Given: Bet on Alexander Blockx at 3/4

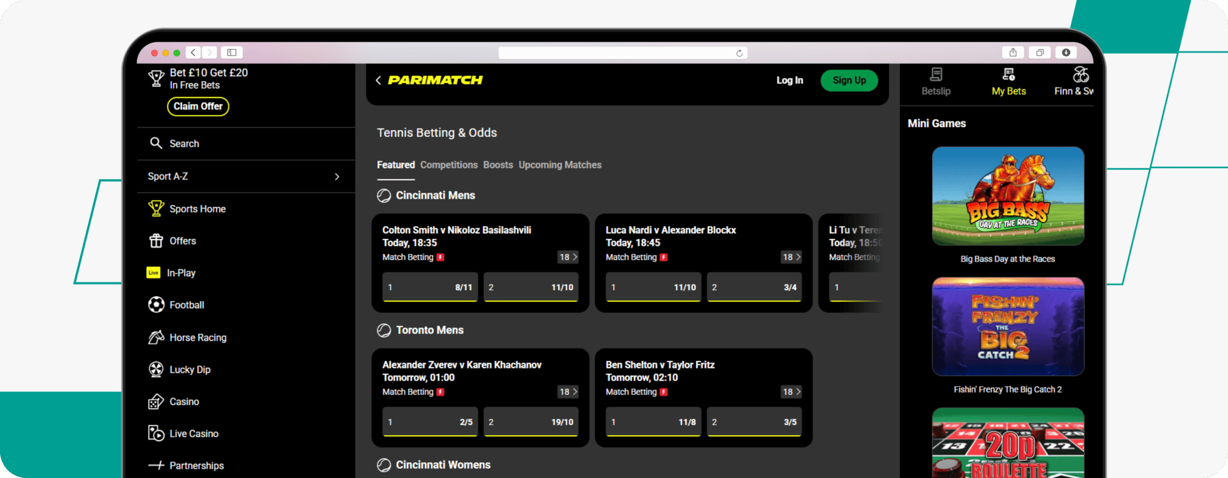Looking at the screenshot, I should (754, 287).
